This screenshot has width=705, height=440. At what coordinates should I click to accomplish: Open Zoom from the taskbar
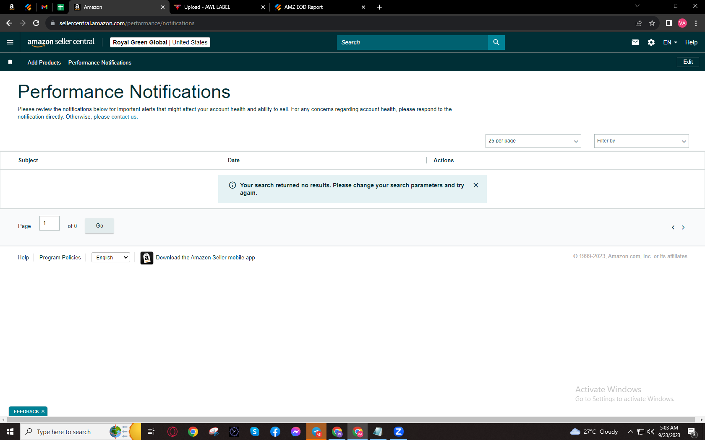coord(399,432)
